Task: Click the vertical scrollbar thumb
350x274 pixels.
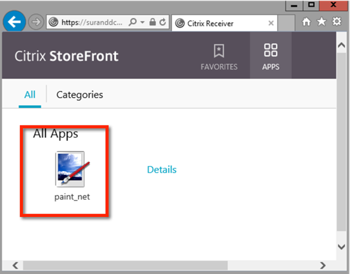Action: [342, 142]
